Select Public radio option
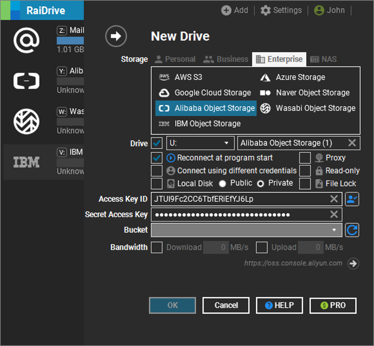This screenshot has width=374, height=346. 222,183
